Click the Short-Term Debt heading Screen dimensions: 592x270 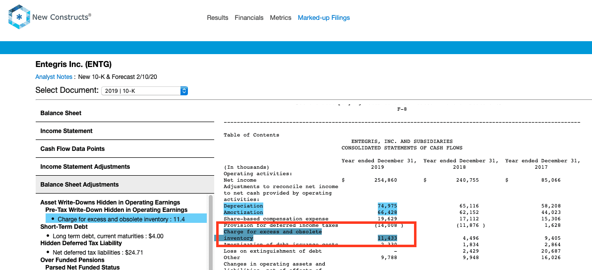click(64, 227)
